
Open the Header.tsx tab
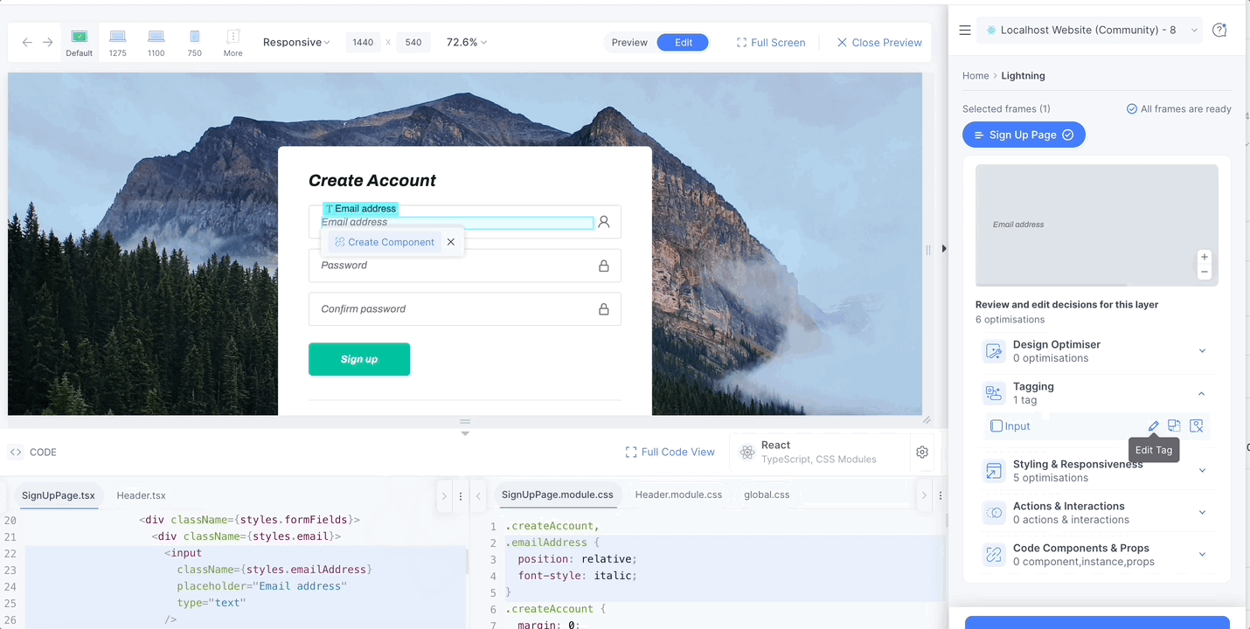point(141,494)
